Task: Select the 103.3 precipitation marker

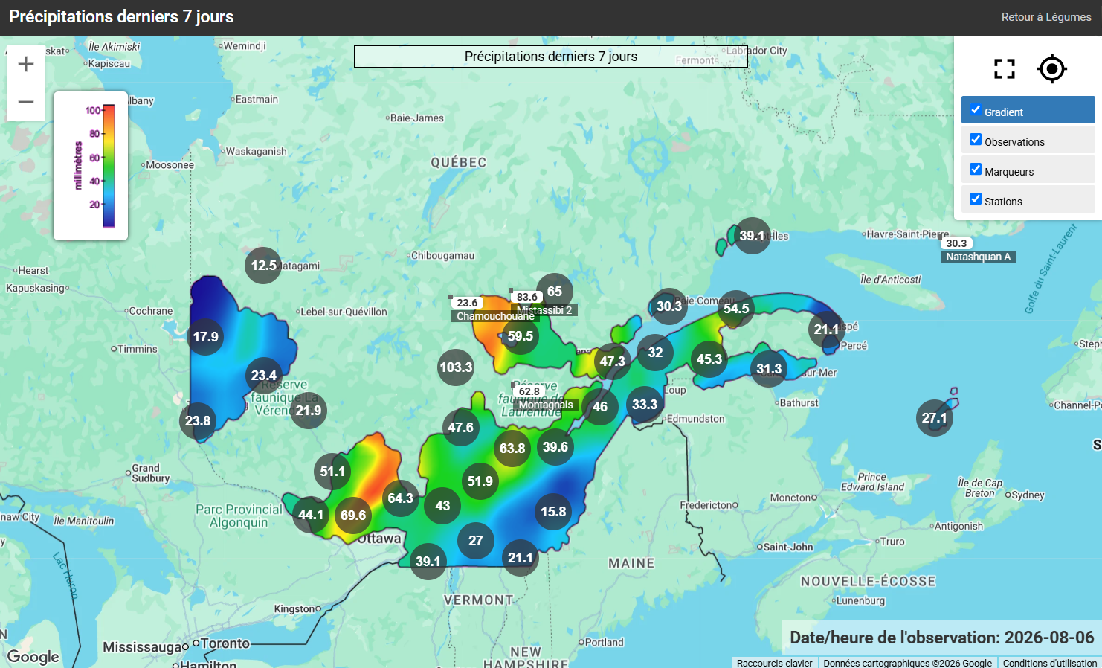Action: point(456,367)
